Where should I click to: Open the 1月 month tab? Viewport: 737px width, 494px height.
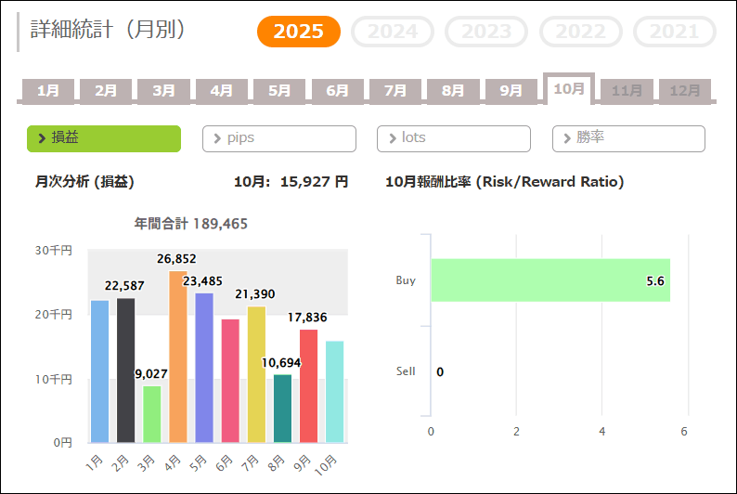pos(48,91)
